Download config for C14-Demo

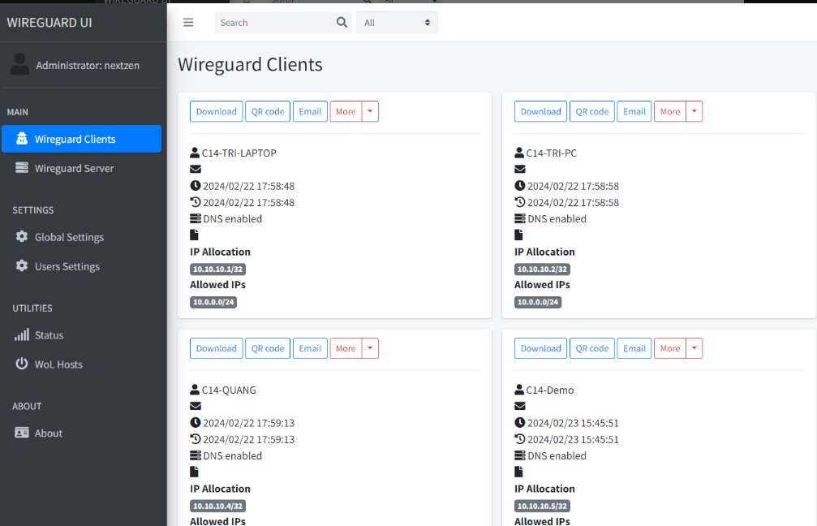(541, 348)
